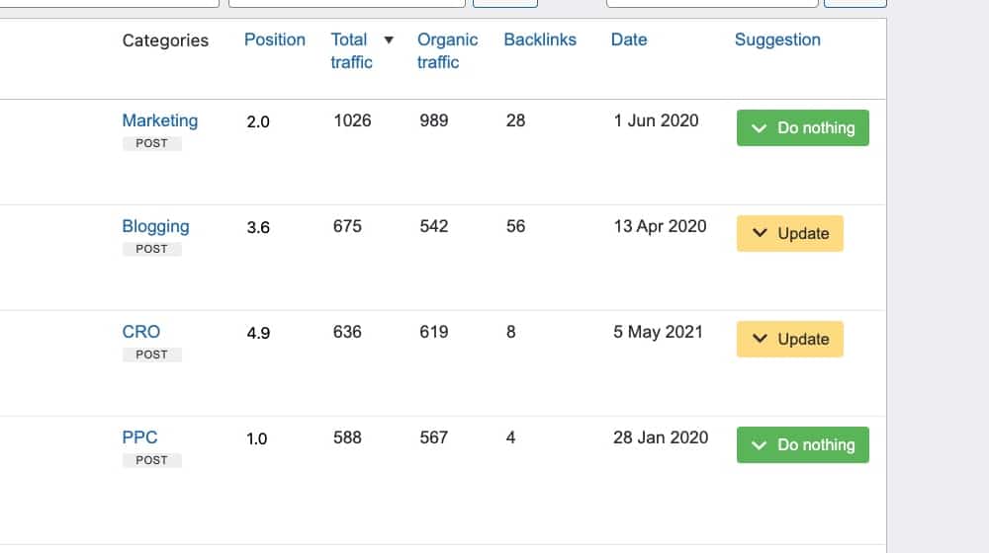Click the Date column header
The height and width of the screenshot is (553, 989).
coord(628,39)
